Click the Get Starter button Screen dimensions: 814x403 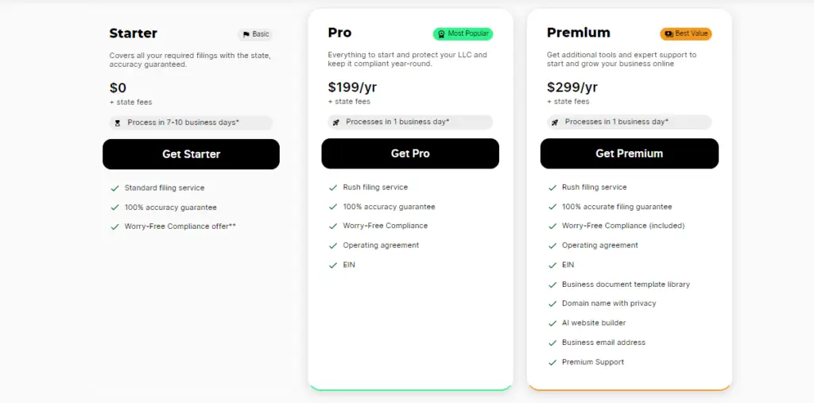(191, 154)
